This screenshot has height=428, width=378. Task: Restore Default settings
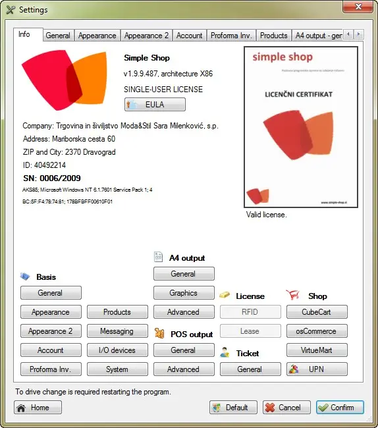coord(233,408)
